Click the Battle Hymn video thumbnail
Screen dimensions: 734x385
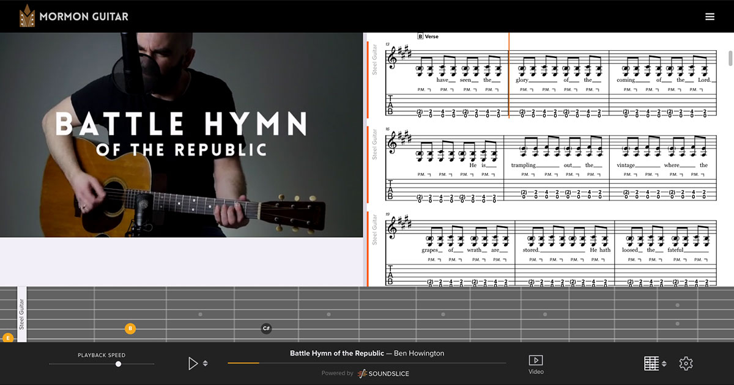tap(182, 134)
